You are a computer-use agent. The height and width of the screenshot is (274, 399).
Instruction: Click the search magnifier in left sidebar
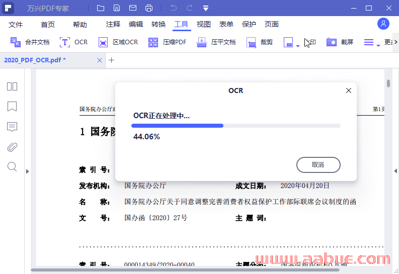pos(12,167)
